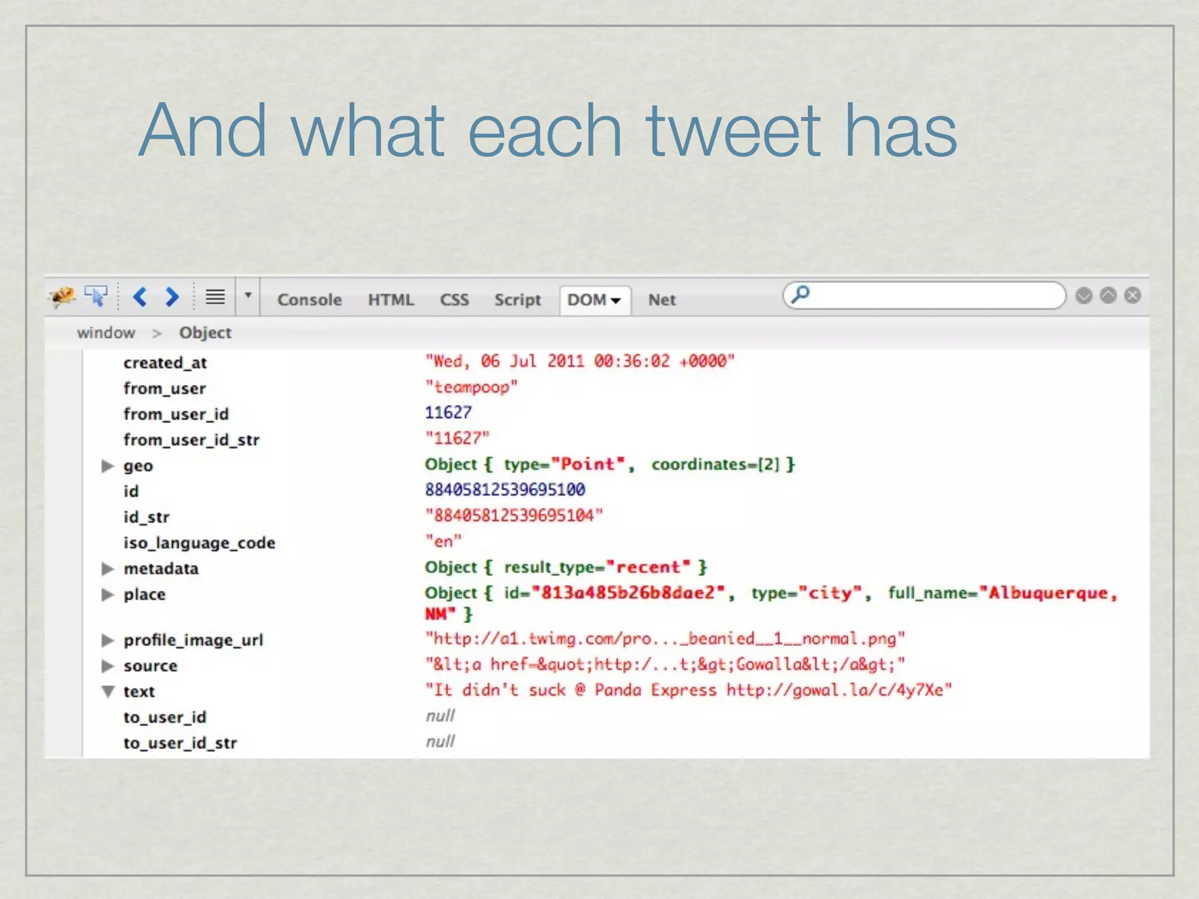1199x899 pixels.
Task: Open Firebug in a new window with the up button
Action: click(x=1108, y=296)
